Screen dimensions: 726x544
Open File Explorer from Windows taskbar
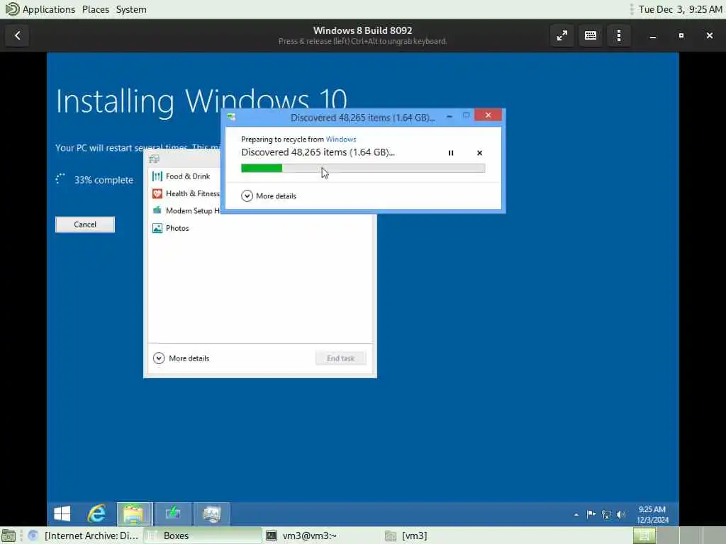pos(134,514)
